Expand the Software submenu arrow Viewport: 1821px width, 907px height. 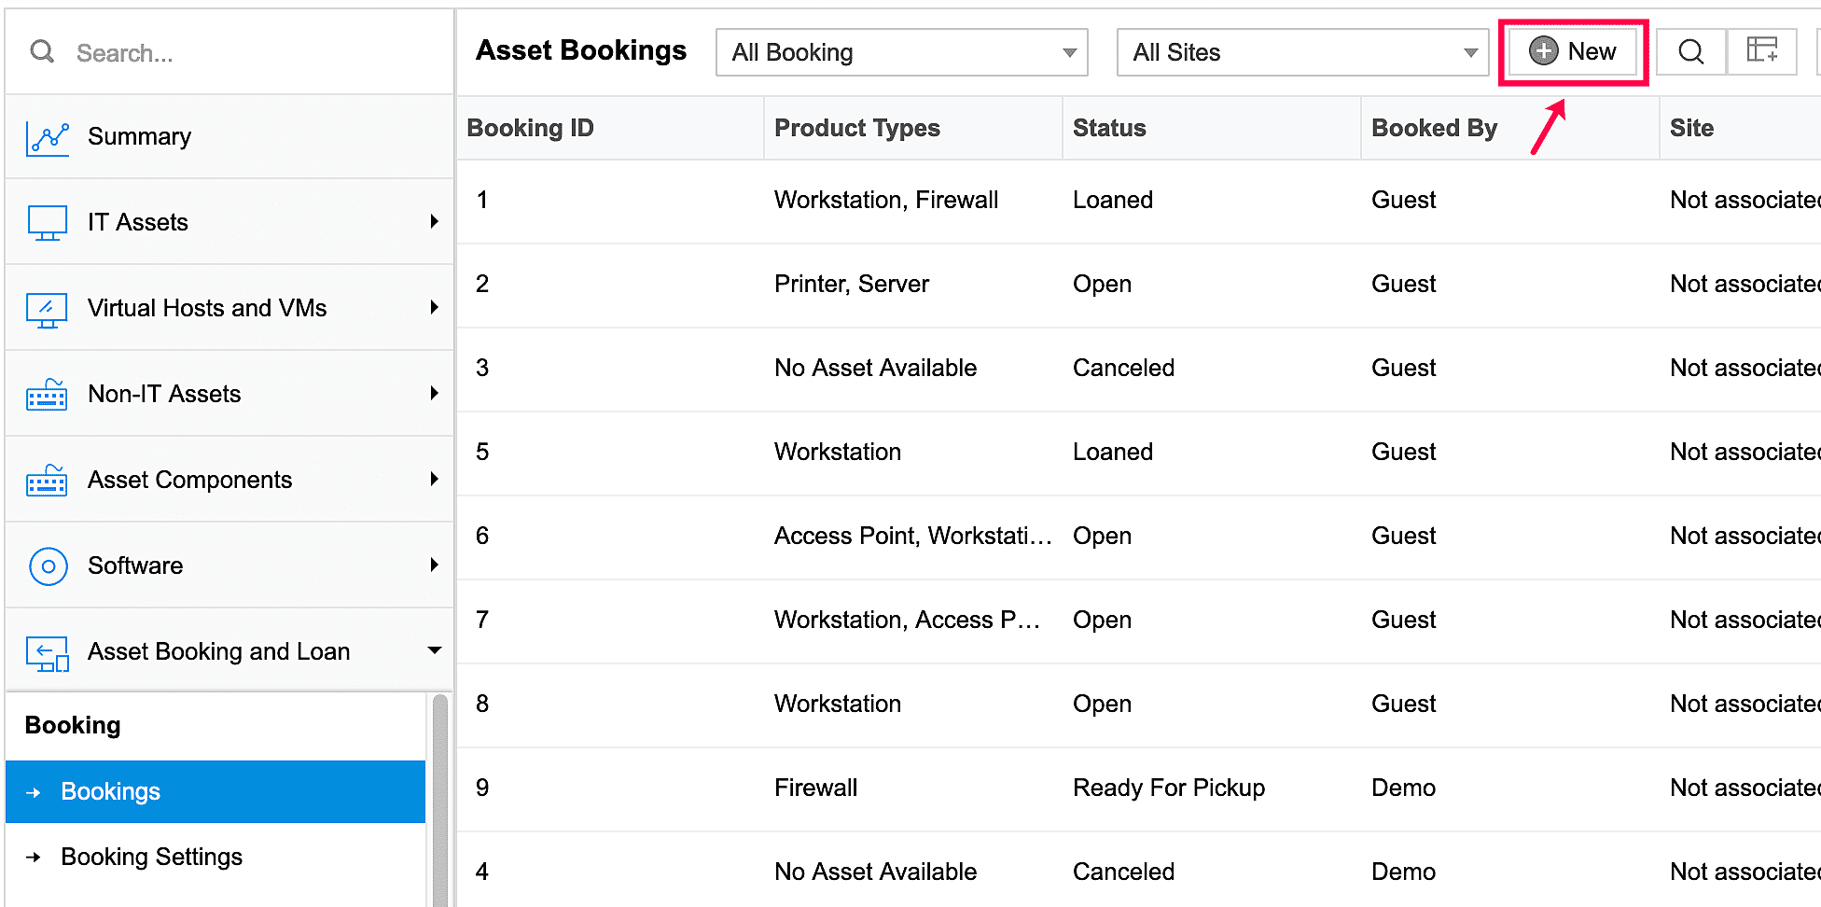click(x=434, y=565)
